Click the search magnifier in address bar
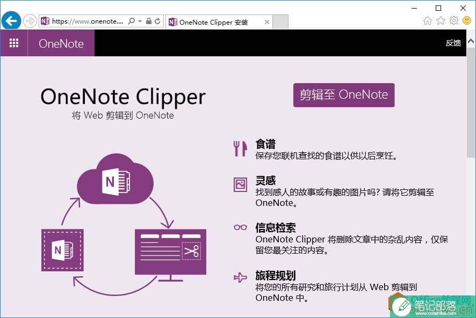The width and height of the screenshot is (476, 318). coord(132,21)
